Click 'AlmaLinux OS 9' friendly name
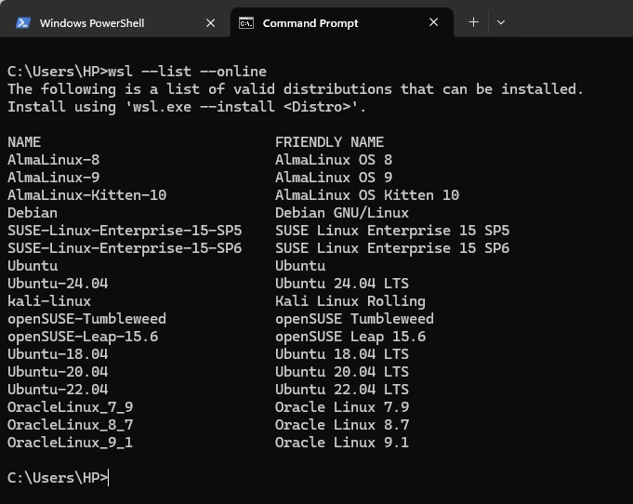633x504 pixels. [x=334, y=178]
